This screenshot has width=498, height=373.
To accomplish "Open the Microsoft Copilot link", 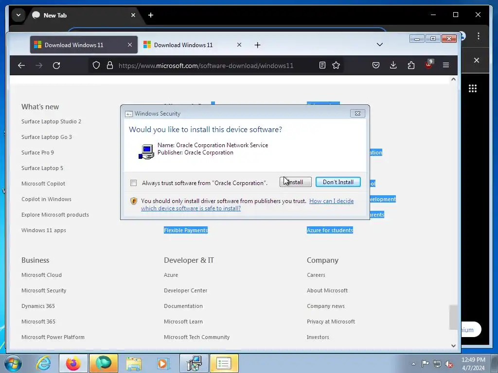I will coord(43,184).
